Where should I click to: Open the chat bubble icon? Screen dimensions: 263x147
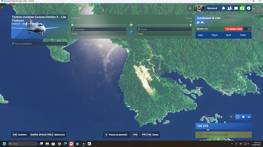click(236, 8)
